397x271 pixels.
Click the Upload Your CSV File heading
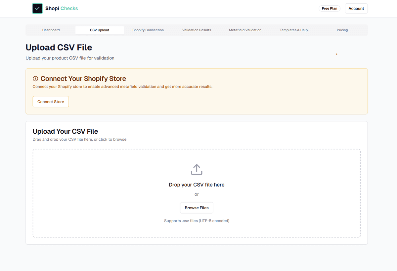tap(65, 131)
